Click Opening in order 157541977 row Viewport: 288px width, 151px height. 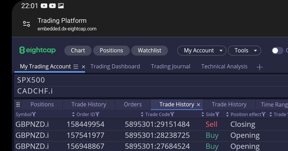tap(245, 136)
